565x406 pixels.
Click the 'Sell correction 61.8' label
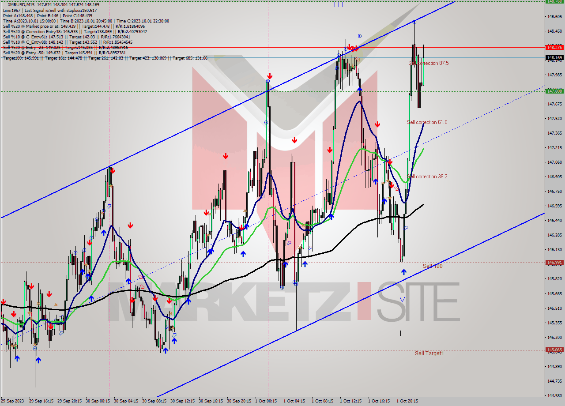click(x=427, y=122)
